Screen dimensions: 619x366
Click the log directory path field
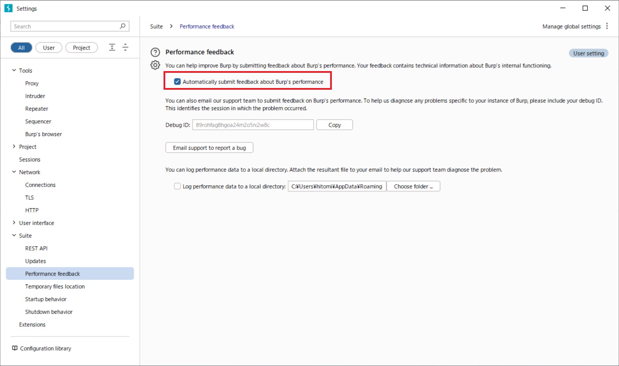pyautogui.click(x=337, y=186)
